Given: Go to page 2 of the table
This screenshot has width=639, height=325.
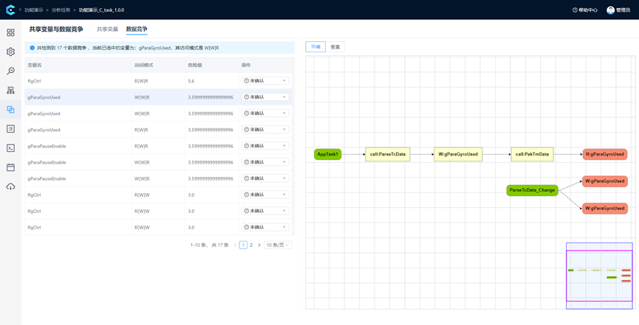Looking at the screenshot, I should pyautogui.click(x=251, y=245).
